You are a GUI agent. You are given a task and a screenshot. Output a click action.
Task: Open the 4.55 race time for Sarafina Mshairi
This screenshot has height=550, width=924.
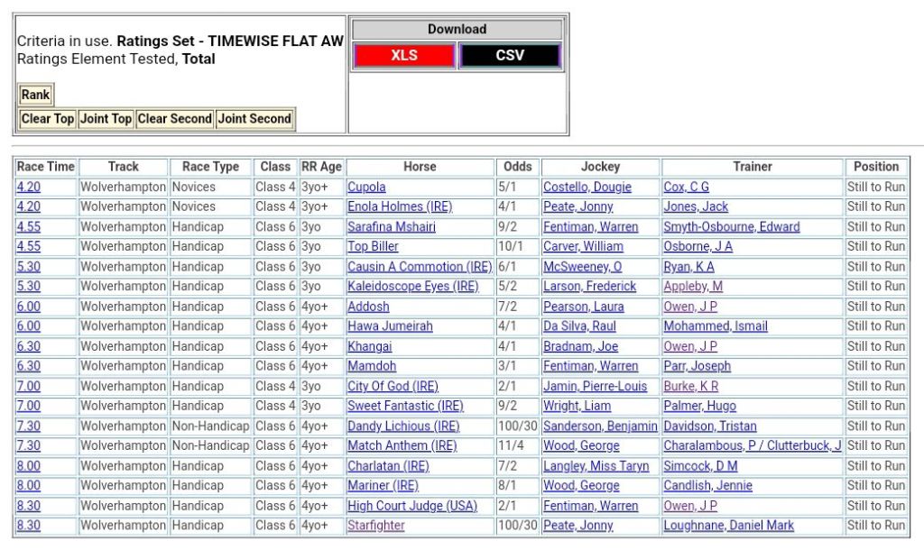click(28, 227)
